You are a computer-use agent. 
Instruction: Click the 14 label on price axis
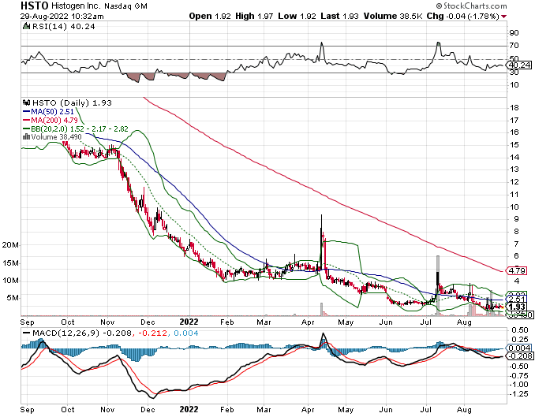coord(514,157)
